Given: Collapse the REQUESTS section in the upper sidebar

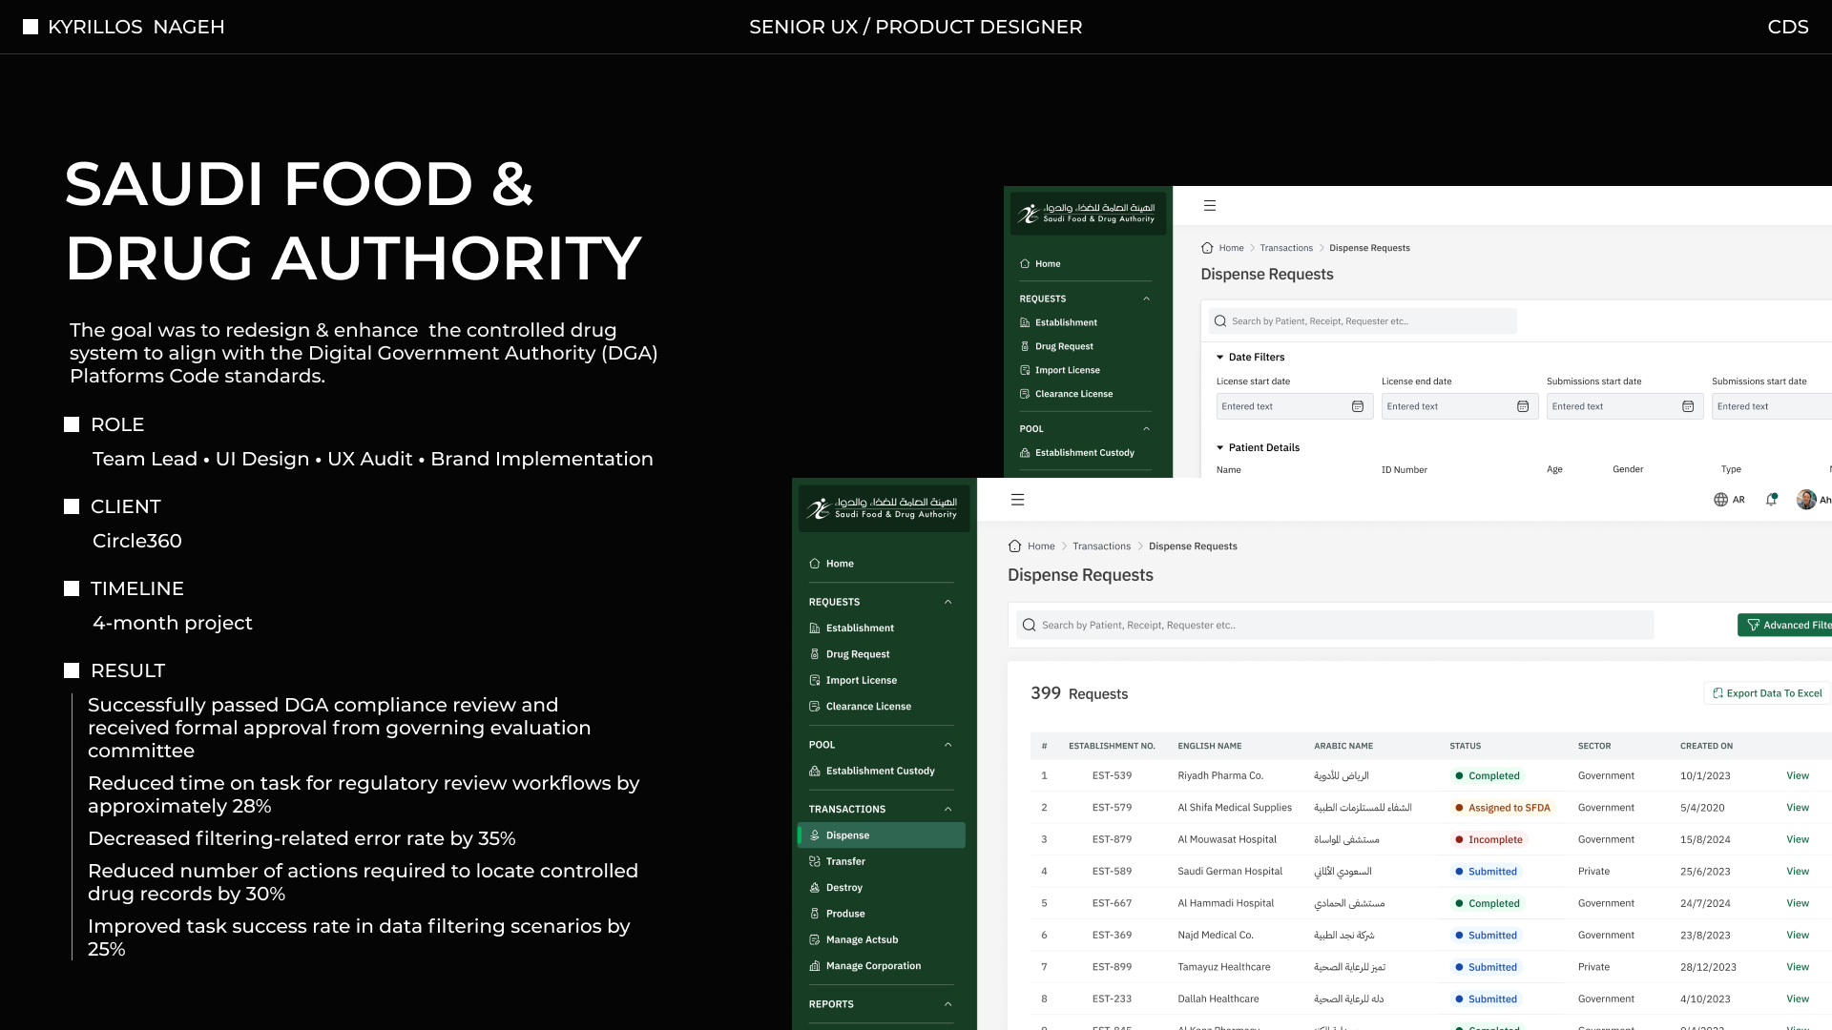Looking at the screenshot, I should [1147, 299].
